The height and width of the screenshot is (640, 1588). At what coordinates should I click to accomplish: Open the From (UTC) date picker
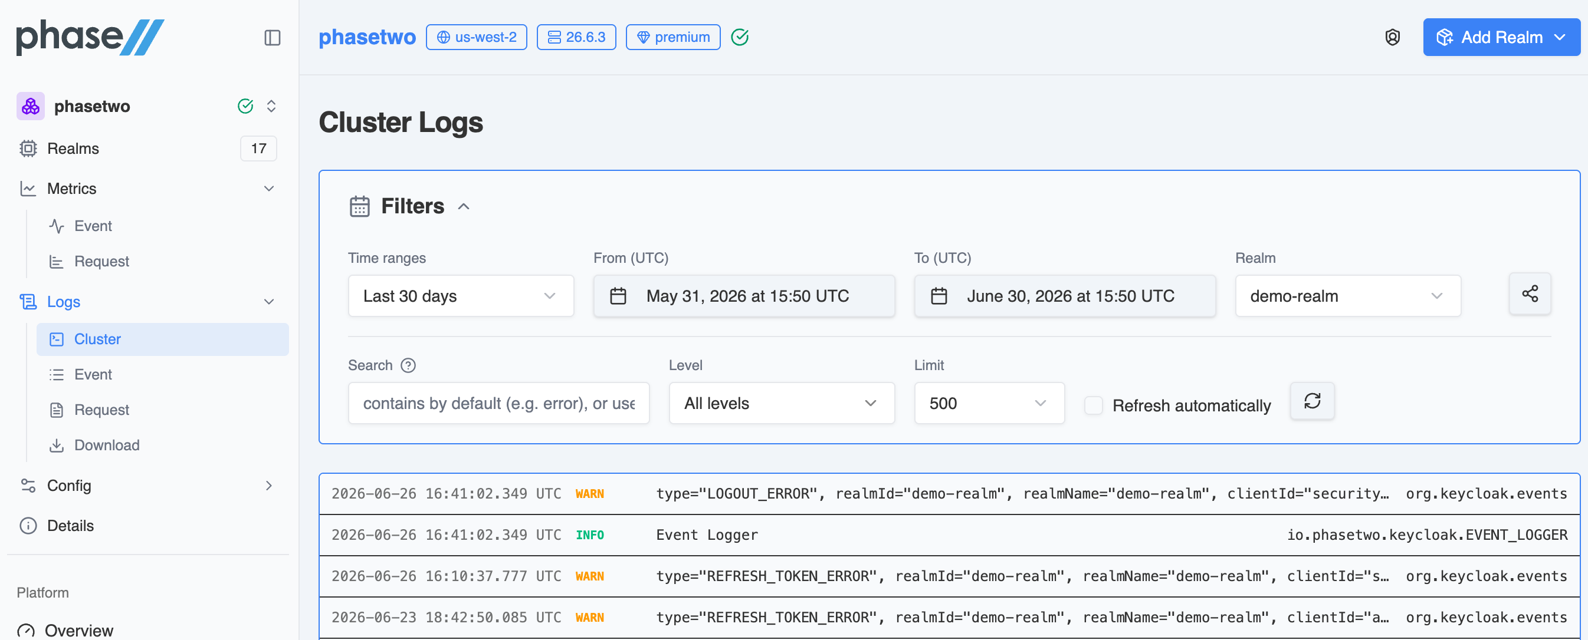(x=744, y=296)
